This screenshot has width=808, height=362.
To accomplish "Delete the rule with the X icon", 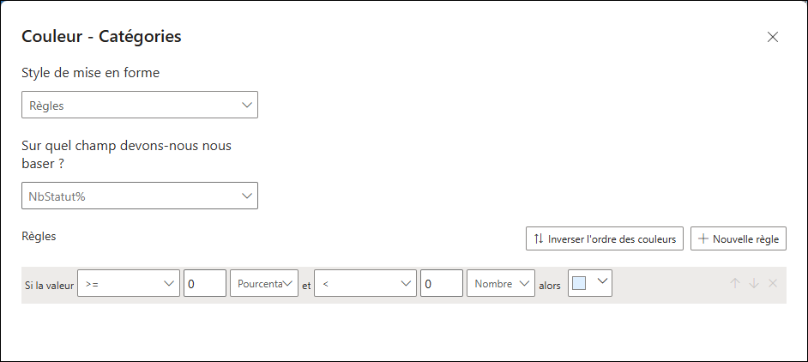I will coord(773,284).
